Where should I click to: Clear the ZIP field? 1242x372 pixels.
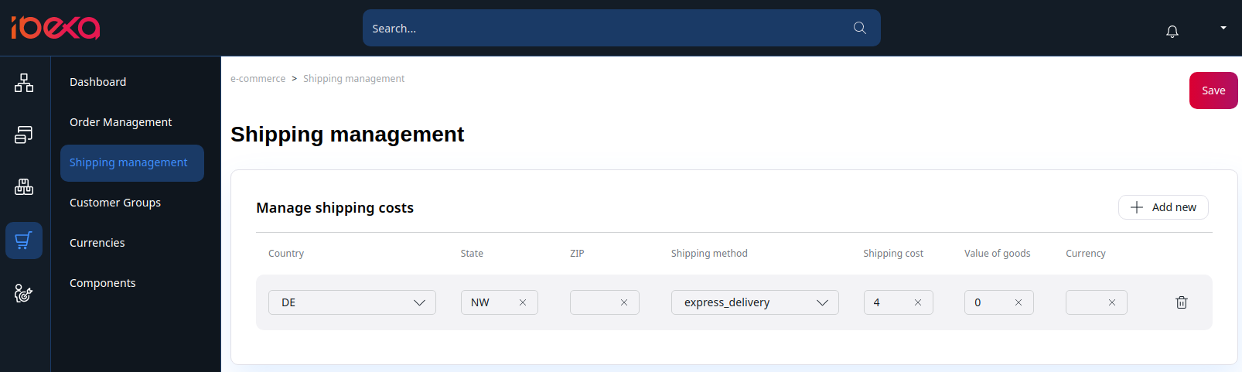coord(624,302)
